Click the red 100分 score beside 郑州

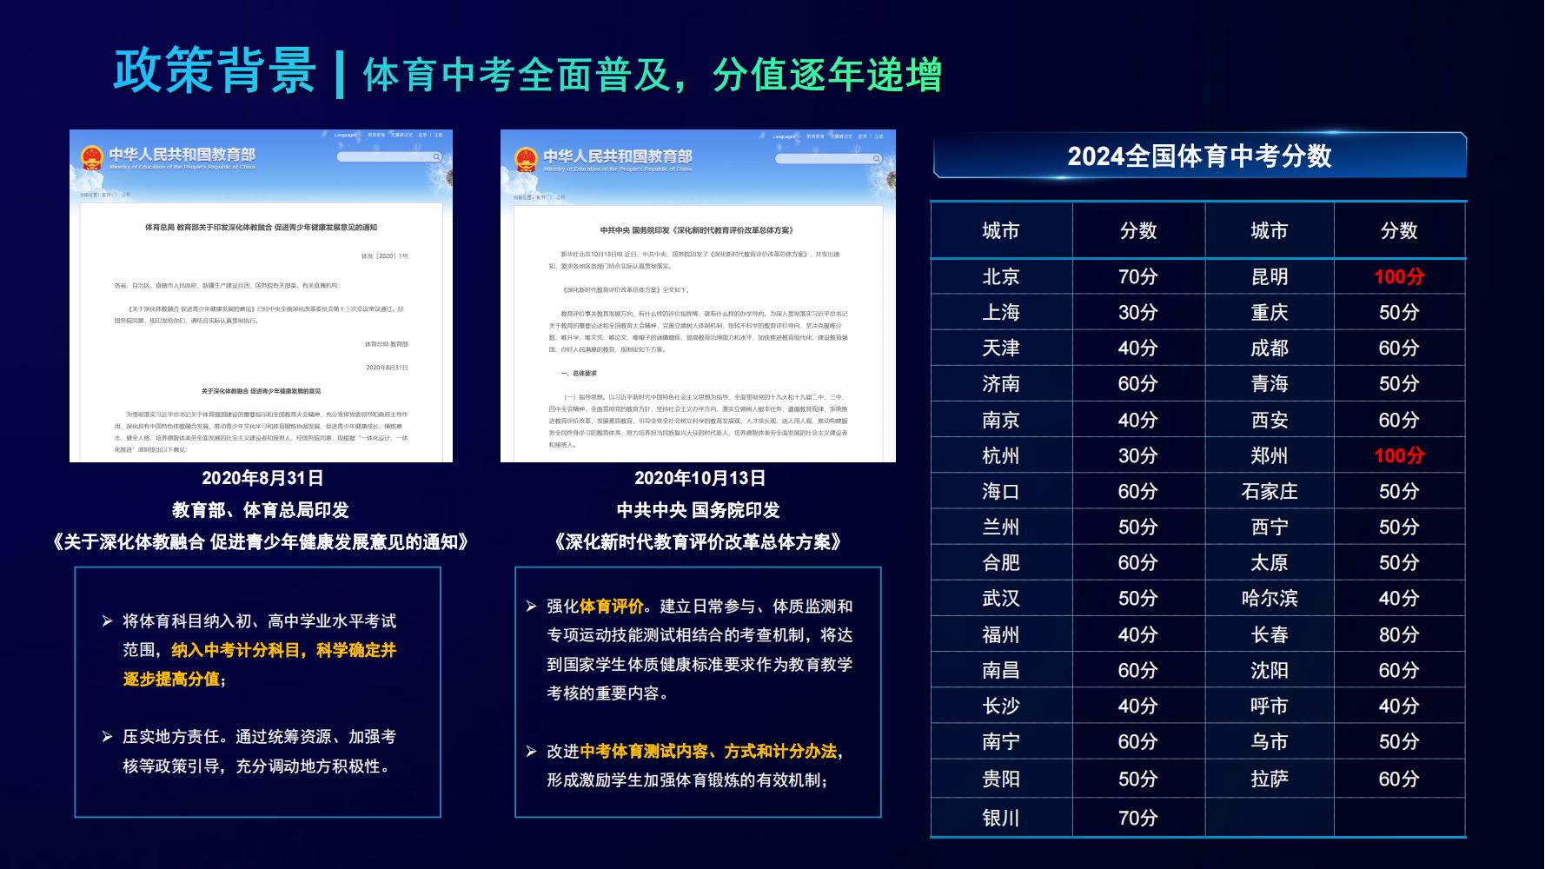1399,455
